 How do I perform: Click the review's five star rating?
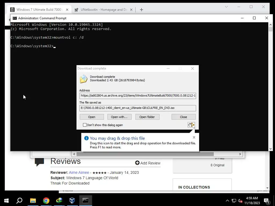99,173
